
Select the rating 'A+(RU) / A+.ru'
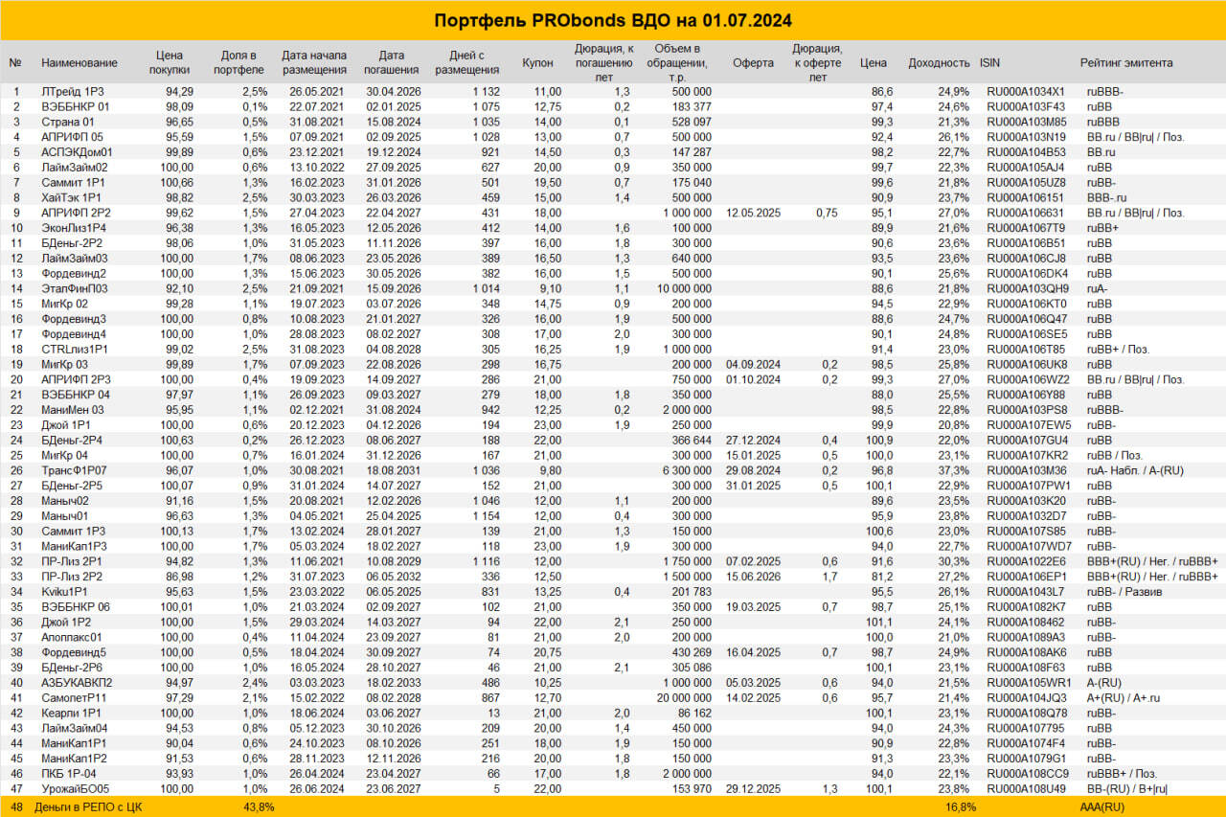point(1124,697)
